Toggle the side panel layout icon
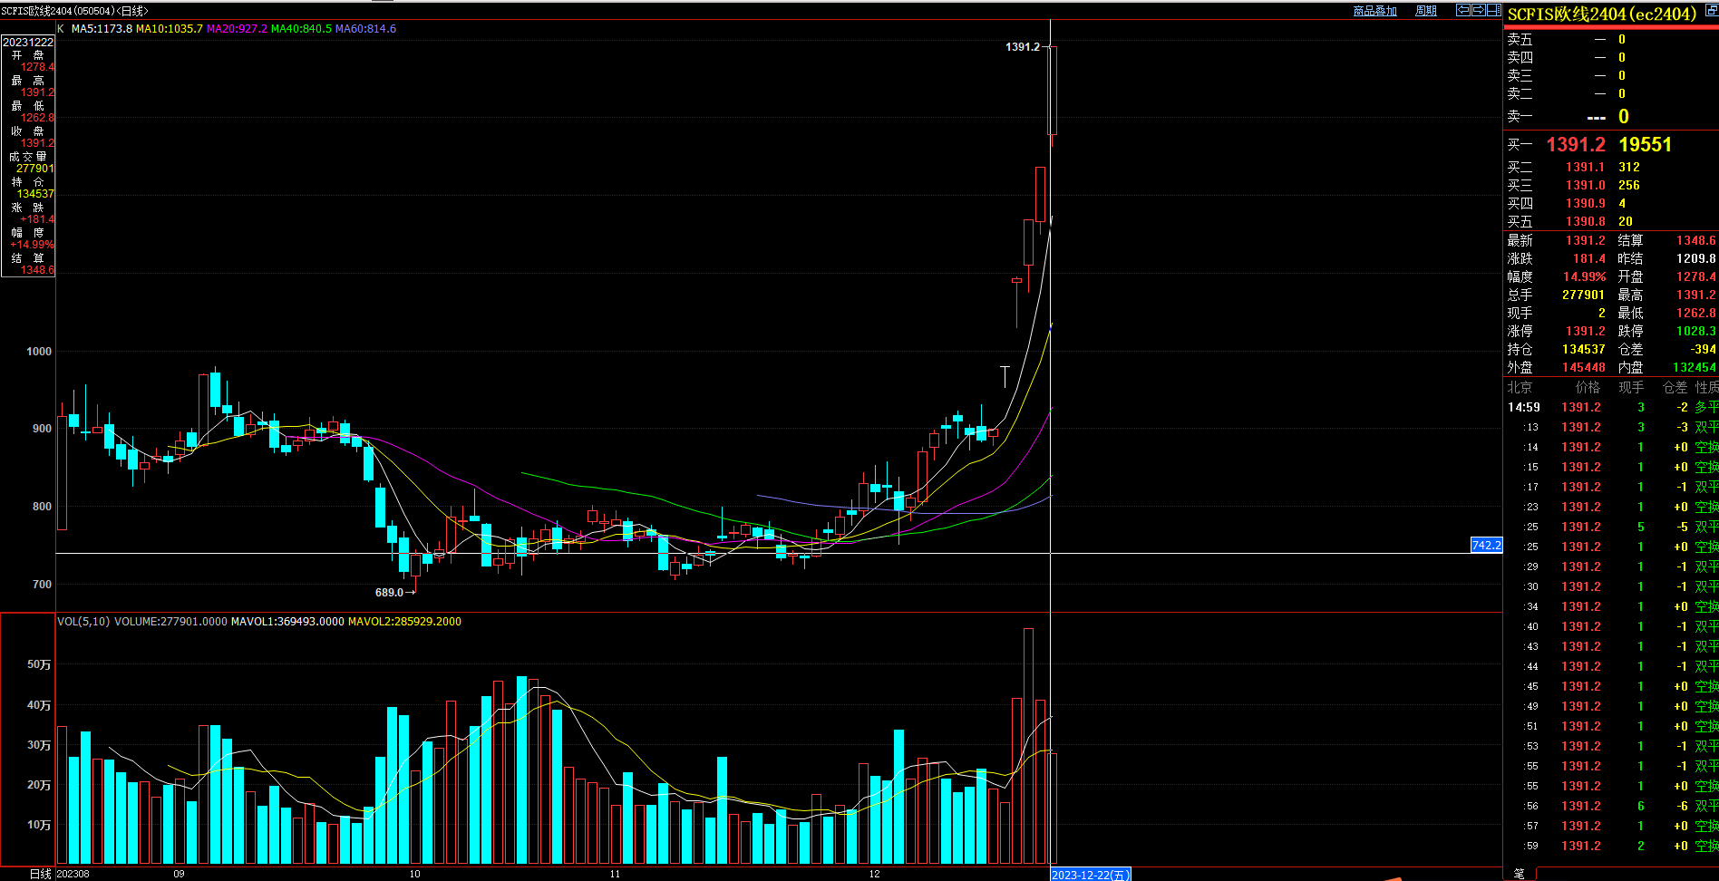Screen dimensions: 1719x881 coord(1493,10)
